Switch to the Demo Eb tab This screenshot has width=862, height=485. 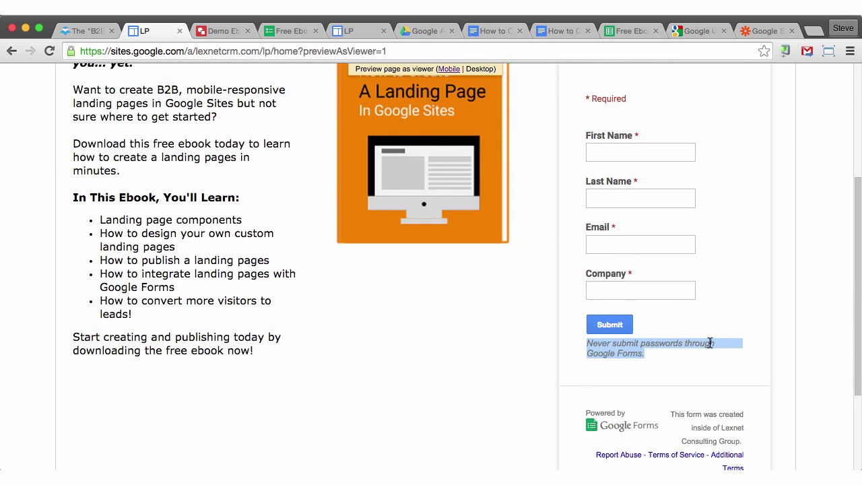click(x=223, y=31)
